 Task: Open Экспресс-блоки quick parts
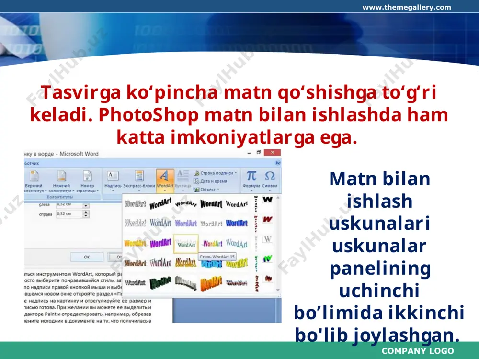tap(139, 180)
